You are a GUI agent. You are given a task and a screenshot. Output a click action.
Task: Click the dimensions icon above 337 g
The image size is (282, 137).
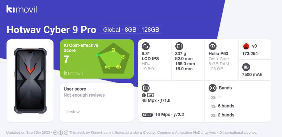click(x=179, y=46)
